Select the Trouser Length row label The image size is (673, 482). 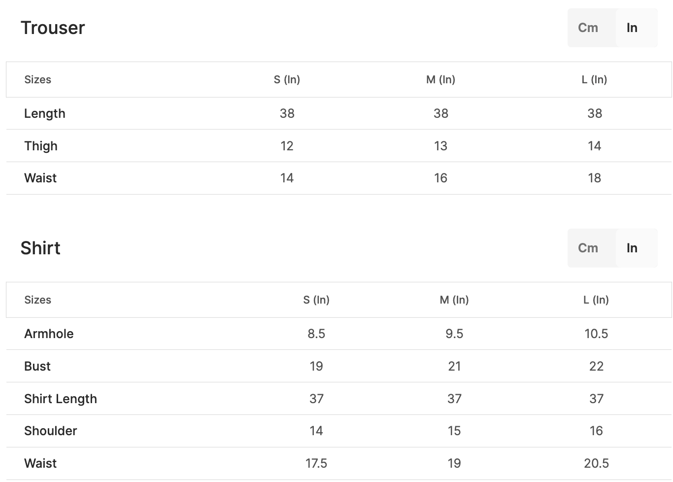click(45, 114)
